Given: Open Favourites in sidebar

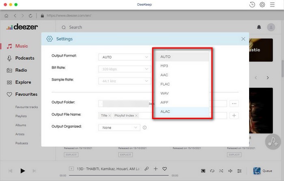Looking at the screenshot, I should coord(22,94).
